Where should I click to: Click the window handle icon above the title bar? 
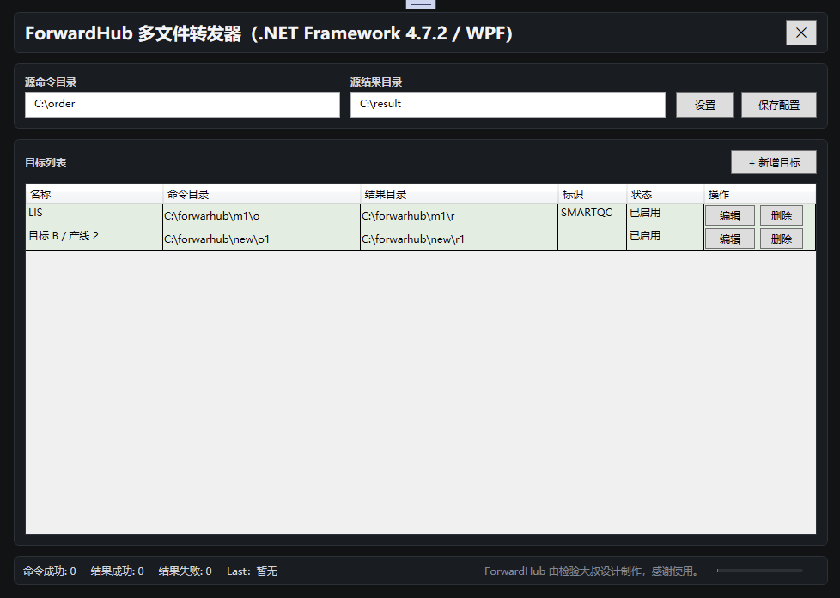(420, 3)
